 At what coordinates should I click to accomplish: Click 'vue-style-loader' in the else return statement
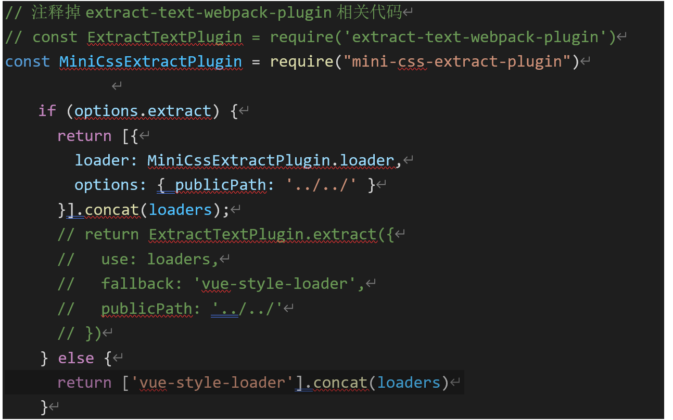[x=216, y=382]
